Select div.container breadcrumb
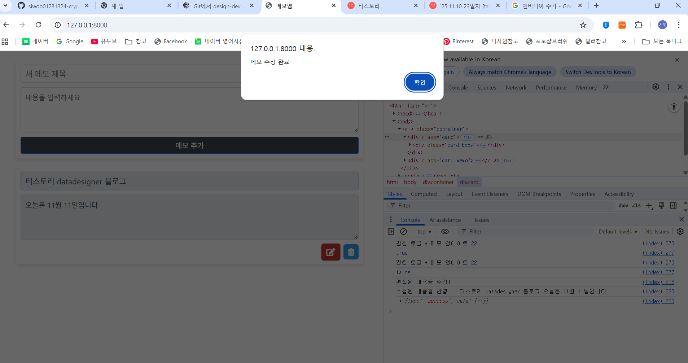Image resolution: width=688 pixels, height=363 pixels. click(x=438, y=182)
